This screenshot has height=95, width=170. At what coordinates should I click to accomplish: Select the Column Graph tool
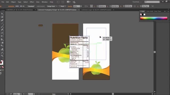(x=2, y=49)
